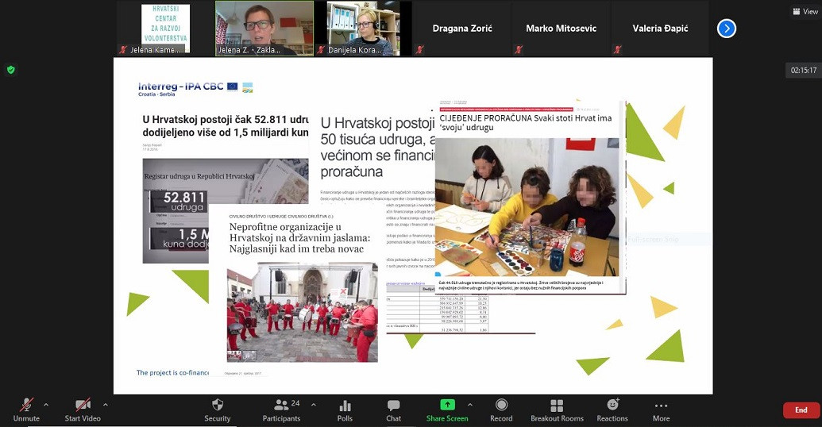Expand the arrow beside Participants

(313, 405)
